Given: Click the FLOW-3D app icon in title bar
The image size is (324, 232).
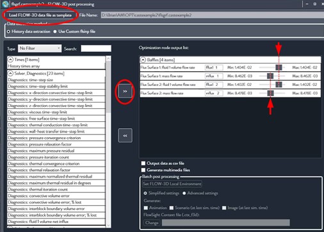Looking at the screenshot, I should [x=5, y=4].
